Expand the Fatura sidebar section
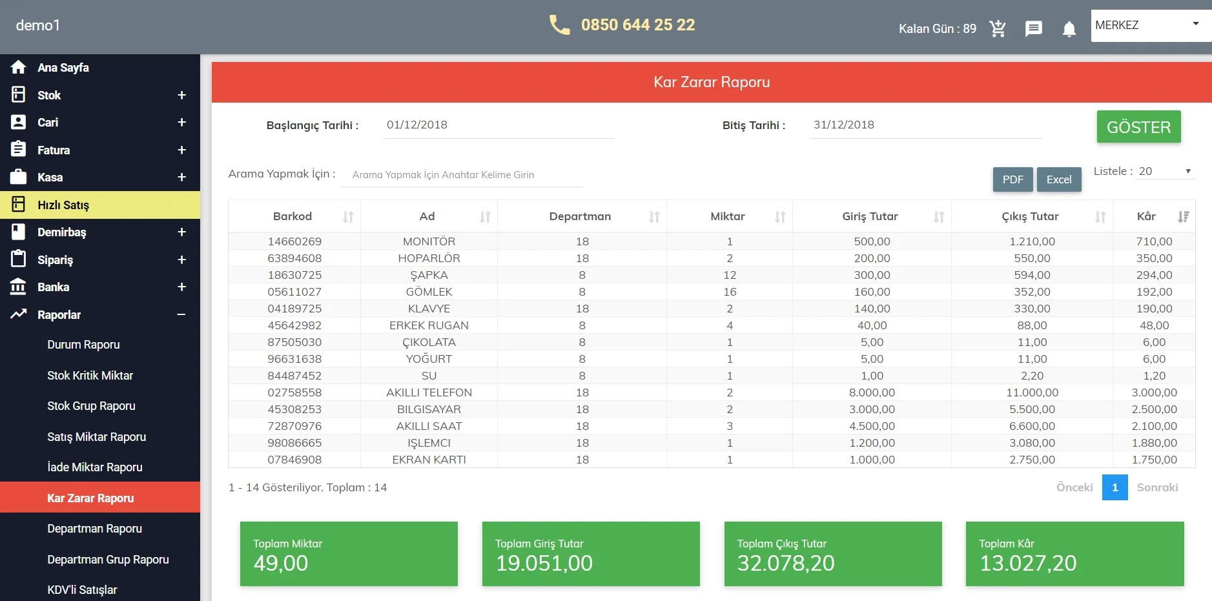Image resolution: width=1212 pixels, height=601 pixels. coord(181,150)
